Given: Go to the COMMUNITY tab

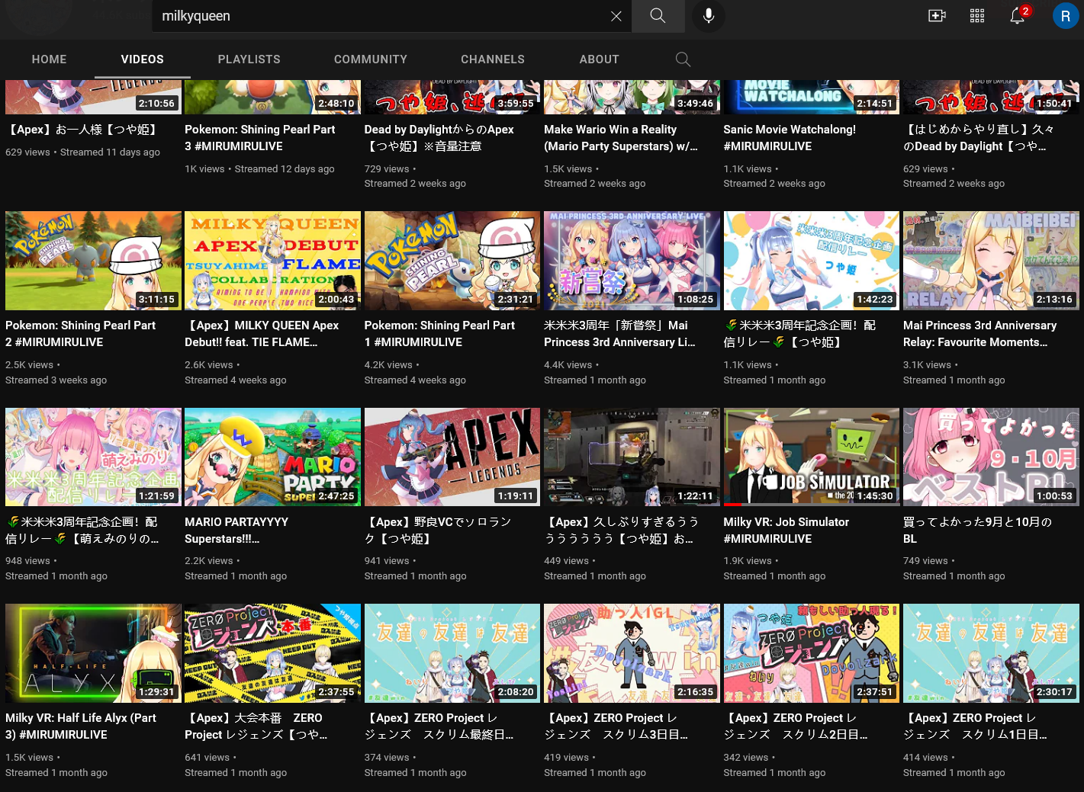Looking at the screenshot, I should (x=371, y=59).
